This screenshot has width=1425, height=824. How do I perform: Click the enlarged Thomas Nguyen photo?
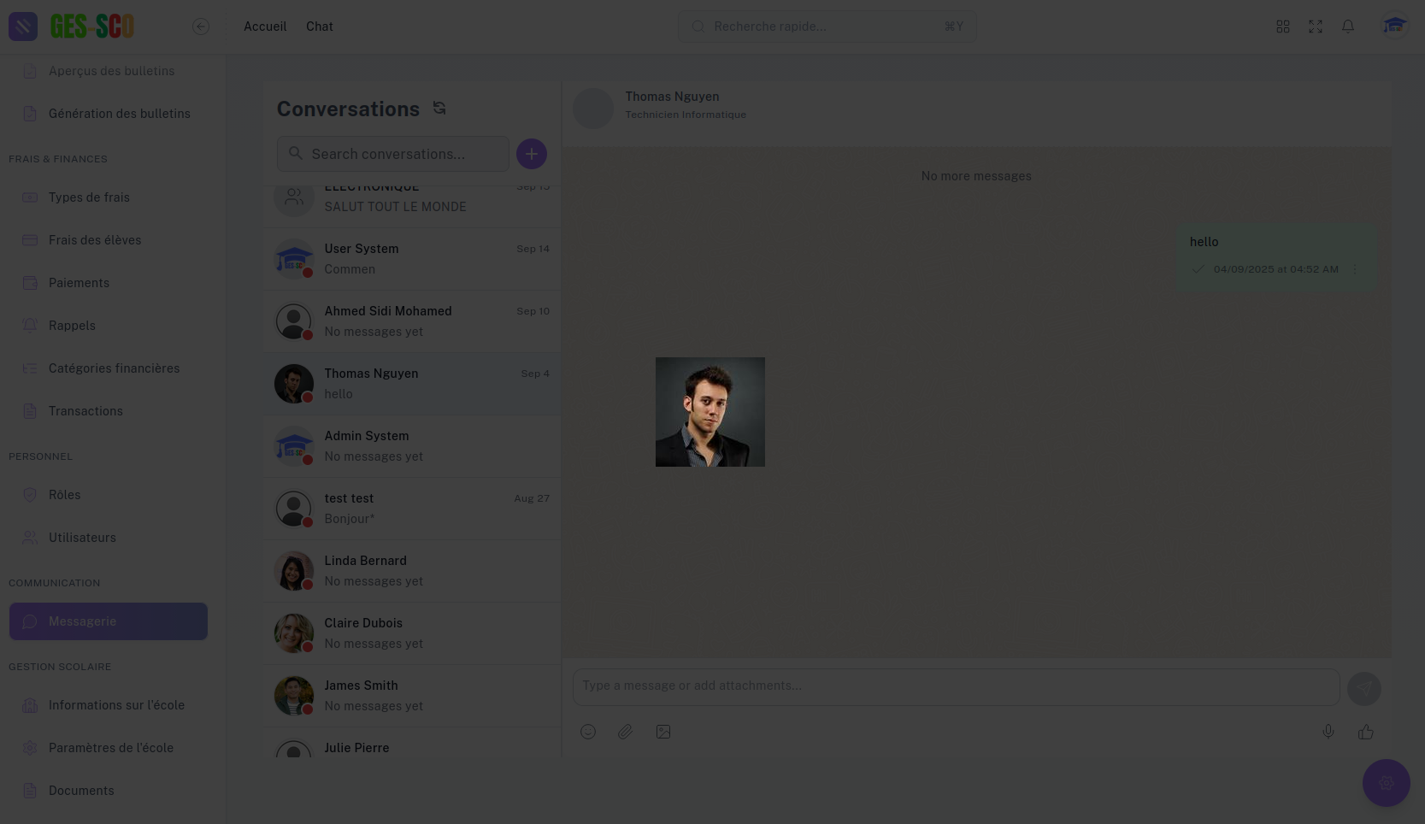[x=710, y=412]
